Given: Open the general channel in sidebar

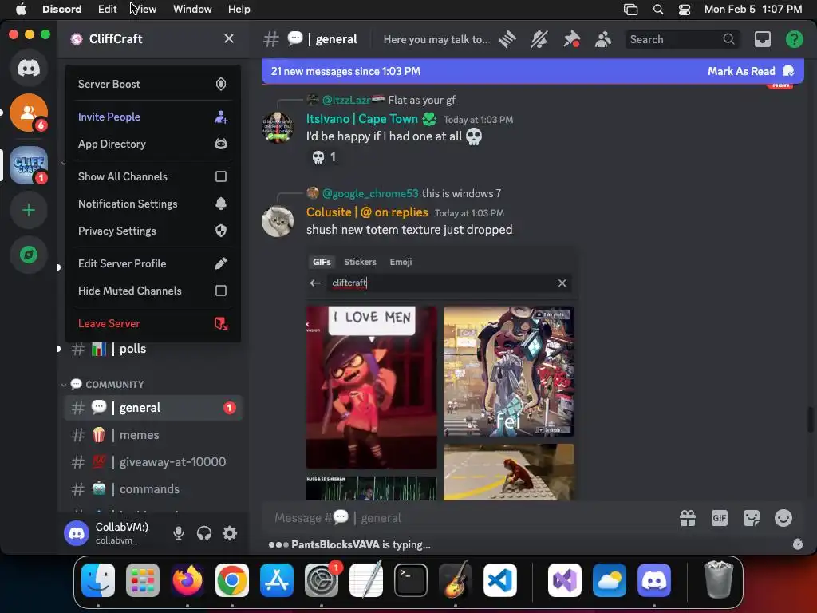Looking at the screenshot, I should pos(152,408).
